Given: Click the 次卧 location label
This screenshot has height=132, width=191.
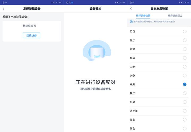Looking at the screenshot, I should pos(132,76).
